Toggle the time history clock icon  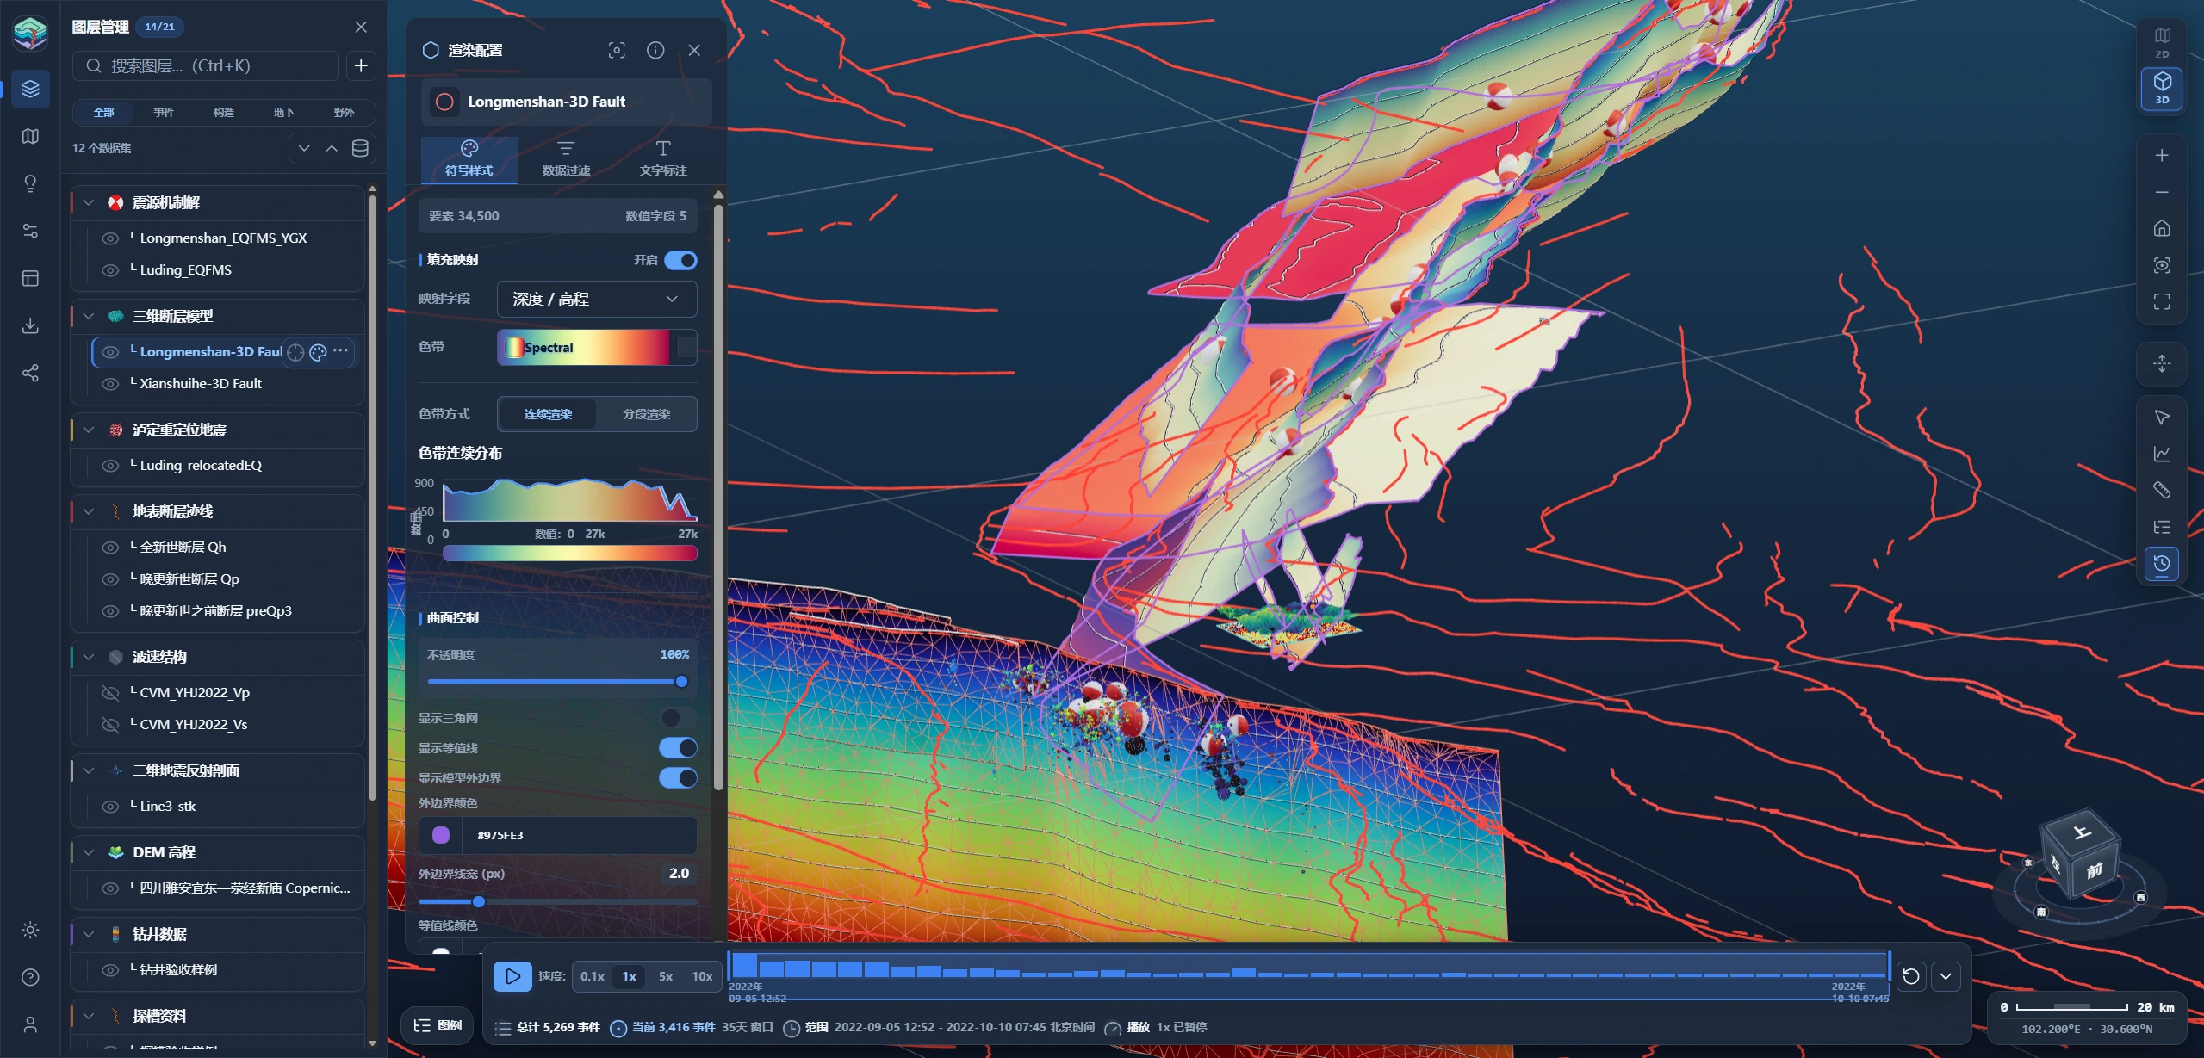coord(2162,564)
